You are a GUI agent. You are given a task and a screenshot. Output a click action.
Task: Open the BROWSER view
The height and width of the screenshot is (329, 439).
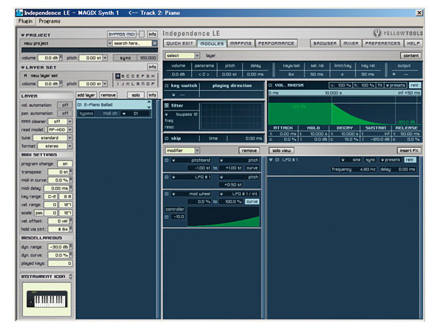(325, 43)
